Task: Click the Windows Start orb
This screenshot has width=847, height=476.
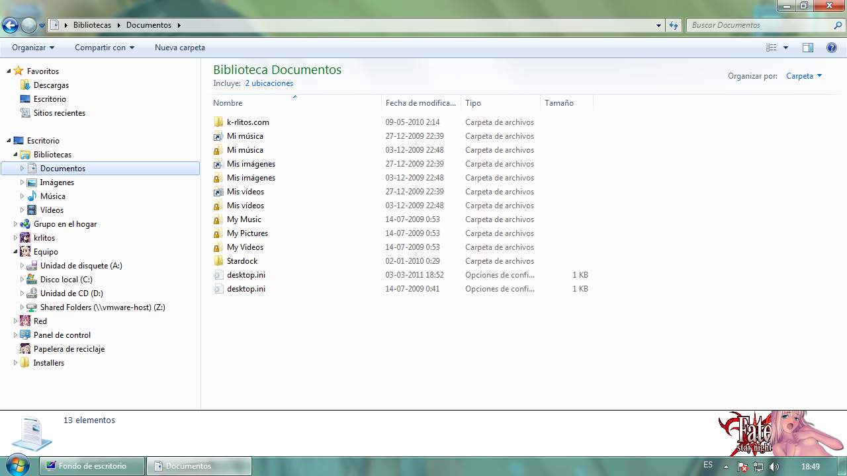Action: coord(18,465)
